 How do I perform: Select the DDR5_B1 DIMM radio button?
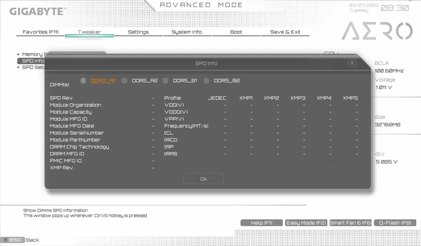point(165,80)
